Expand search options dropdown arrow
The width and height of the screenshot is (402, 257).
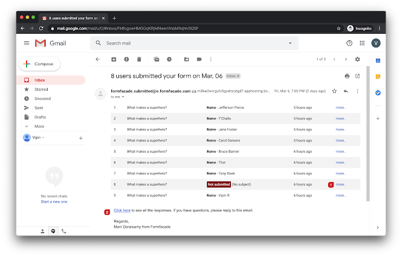[x=290, y=43]
